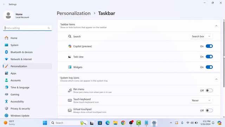Click scroll down arrow of settings scrollbar
The image size is (225, 127).
224,117
